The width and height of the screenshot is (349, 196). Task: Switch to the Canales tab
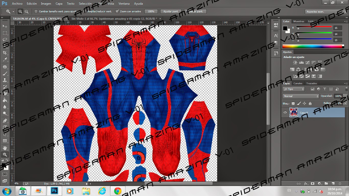tap(298, 83)
